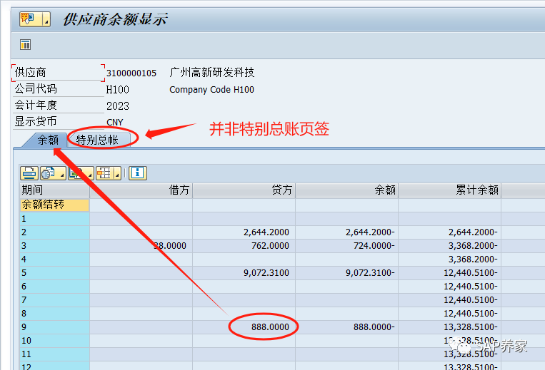
Task: Select period 9 row header
Action: (x=54, y=327)
